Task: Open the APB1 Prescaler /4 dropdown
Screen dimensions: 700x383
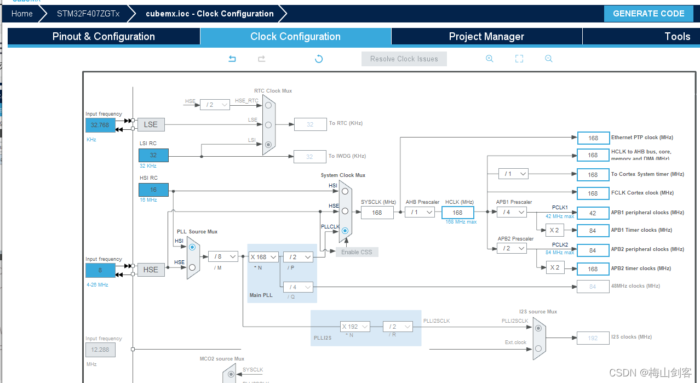Action: 512,212
